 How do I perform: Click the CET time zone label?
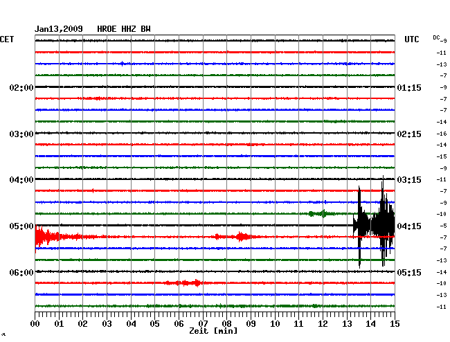pyautogui.click(x=7, y=39)
